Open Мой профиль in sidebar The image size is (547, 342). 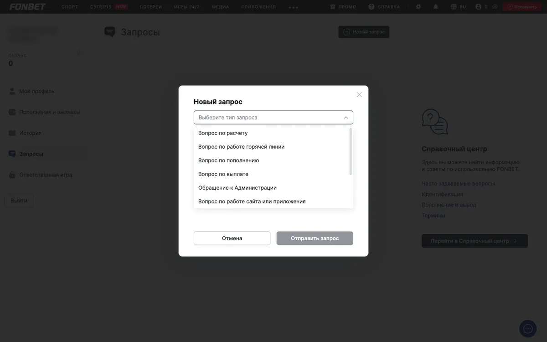coord(37,91)
